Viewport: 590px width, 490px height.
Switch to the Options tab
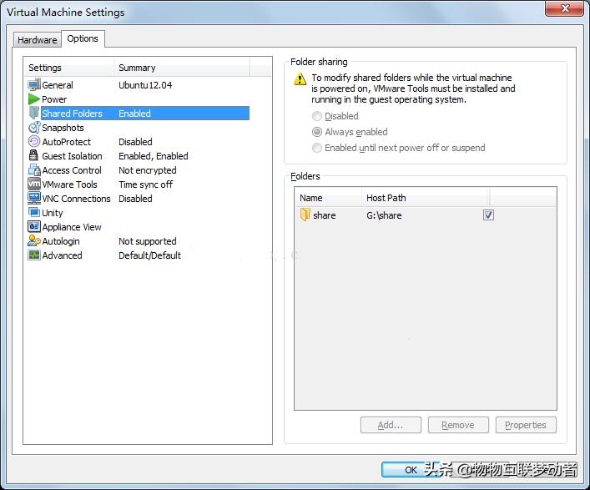point(83,38)
